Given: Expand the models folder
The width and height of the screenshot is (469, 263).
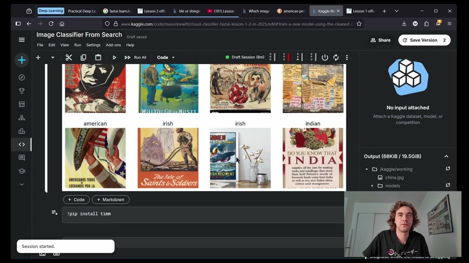Looking at the screenshot, I should [x=372, y=186].
